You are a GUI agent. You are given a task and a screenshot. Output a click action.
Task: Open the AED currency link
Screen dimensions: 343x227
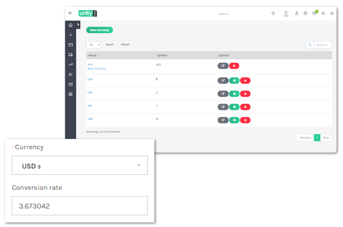tap(90, 64)
